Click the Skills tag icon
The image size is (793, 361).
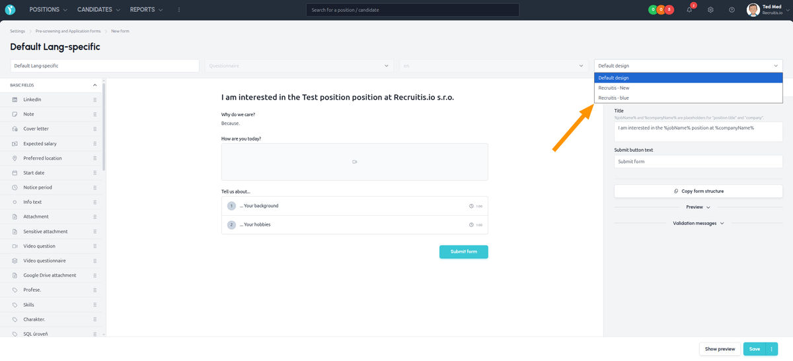pyautogui.click(x=15, y=305)
